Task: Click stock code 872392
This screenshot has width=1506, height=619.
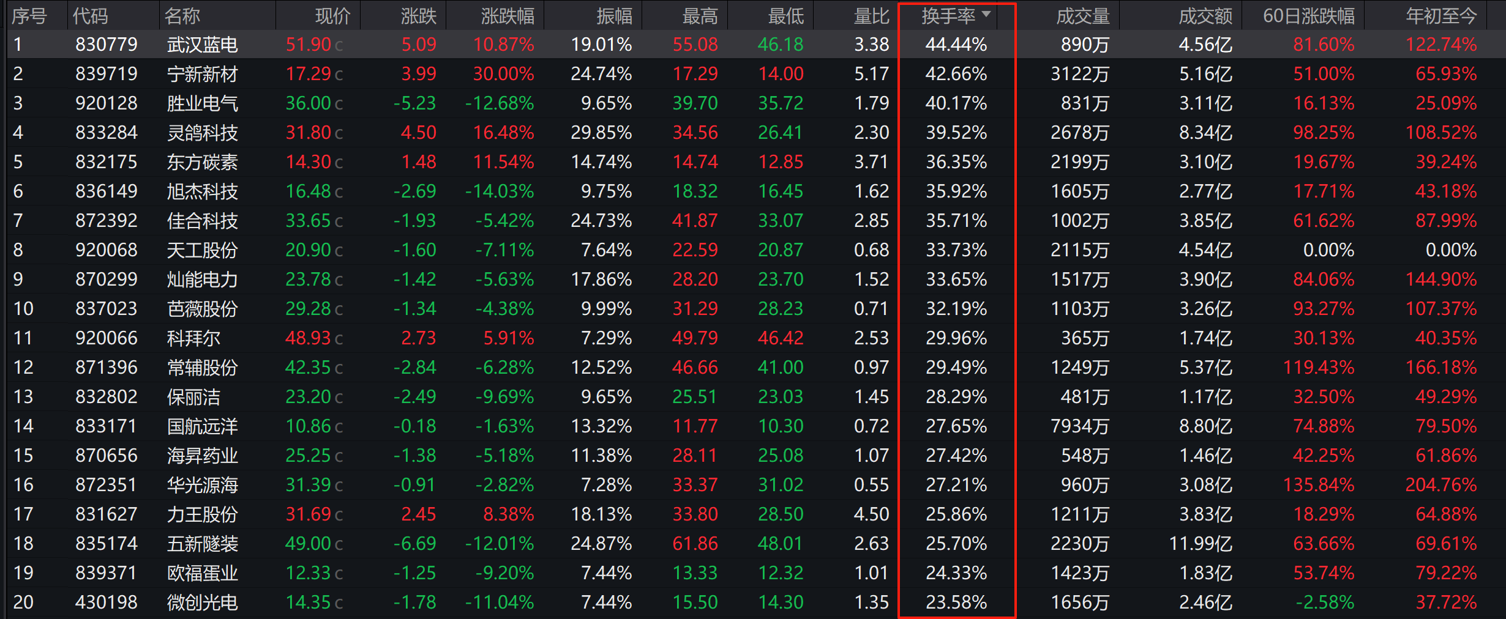Action: 107,221
